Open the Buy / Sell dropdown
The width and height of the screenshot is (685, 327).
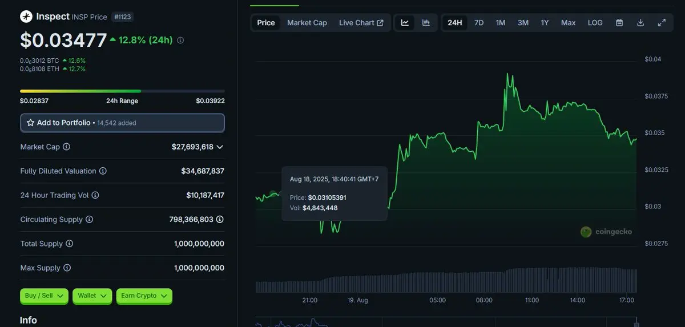(x=44, y=296)
